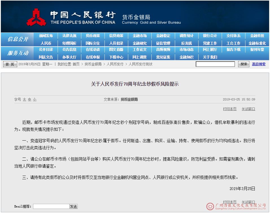Set font size to 小 (small)
The width and height of the screenshot is (270, 214).
coord(34,100)
